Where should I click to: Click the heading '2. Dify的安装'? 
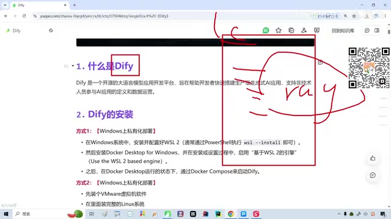[104, 114]
